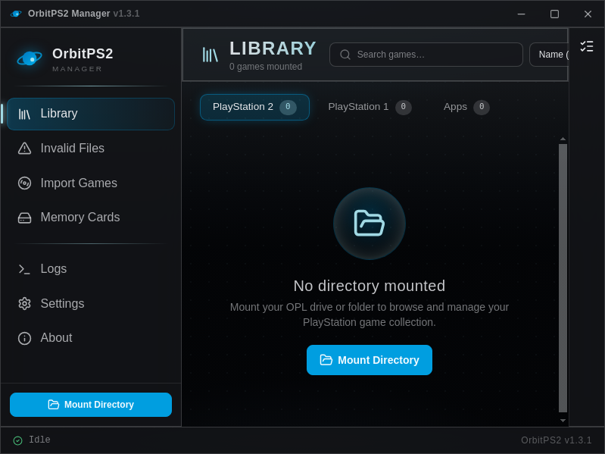605x454 pixels.
Task: Click the sidebar Mount Directory button
Action: point(91,405)
